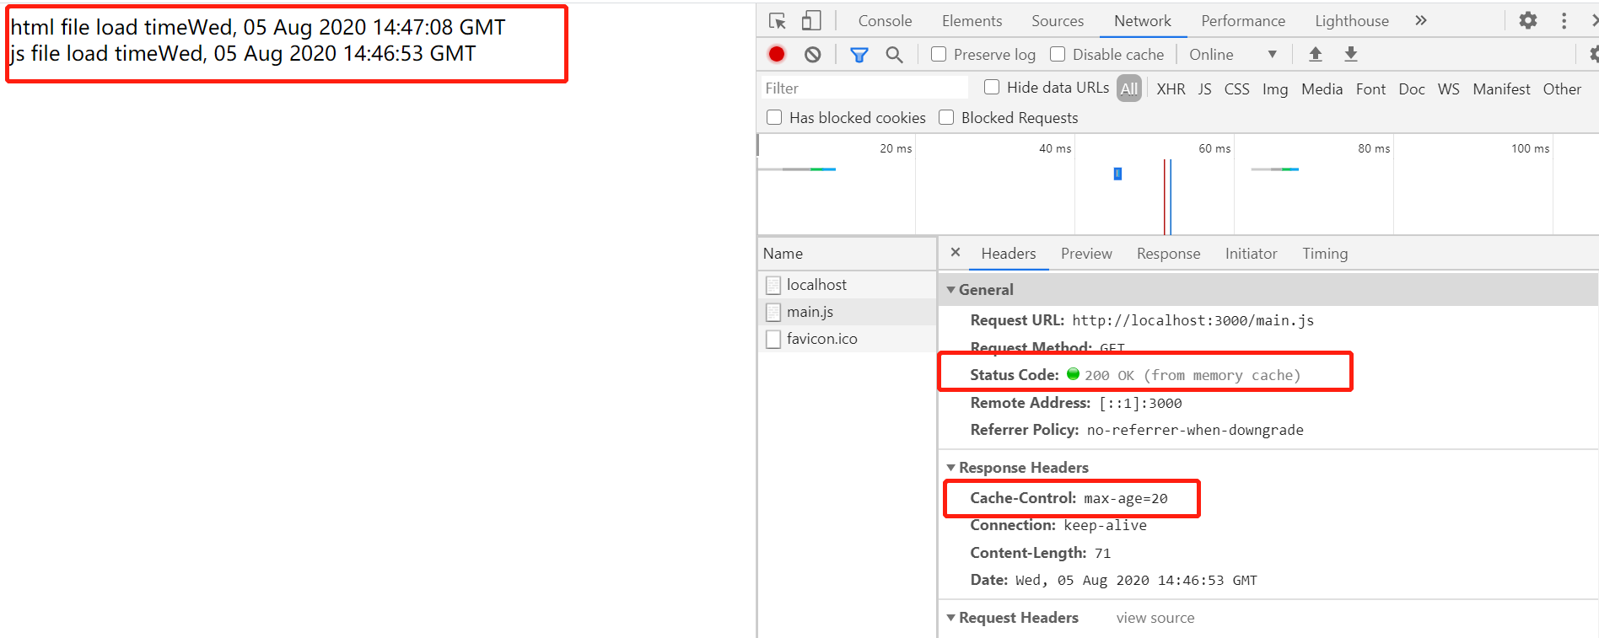Stop recording network log
Viewport: 1599px width, 638px height.
coord(777,55)
